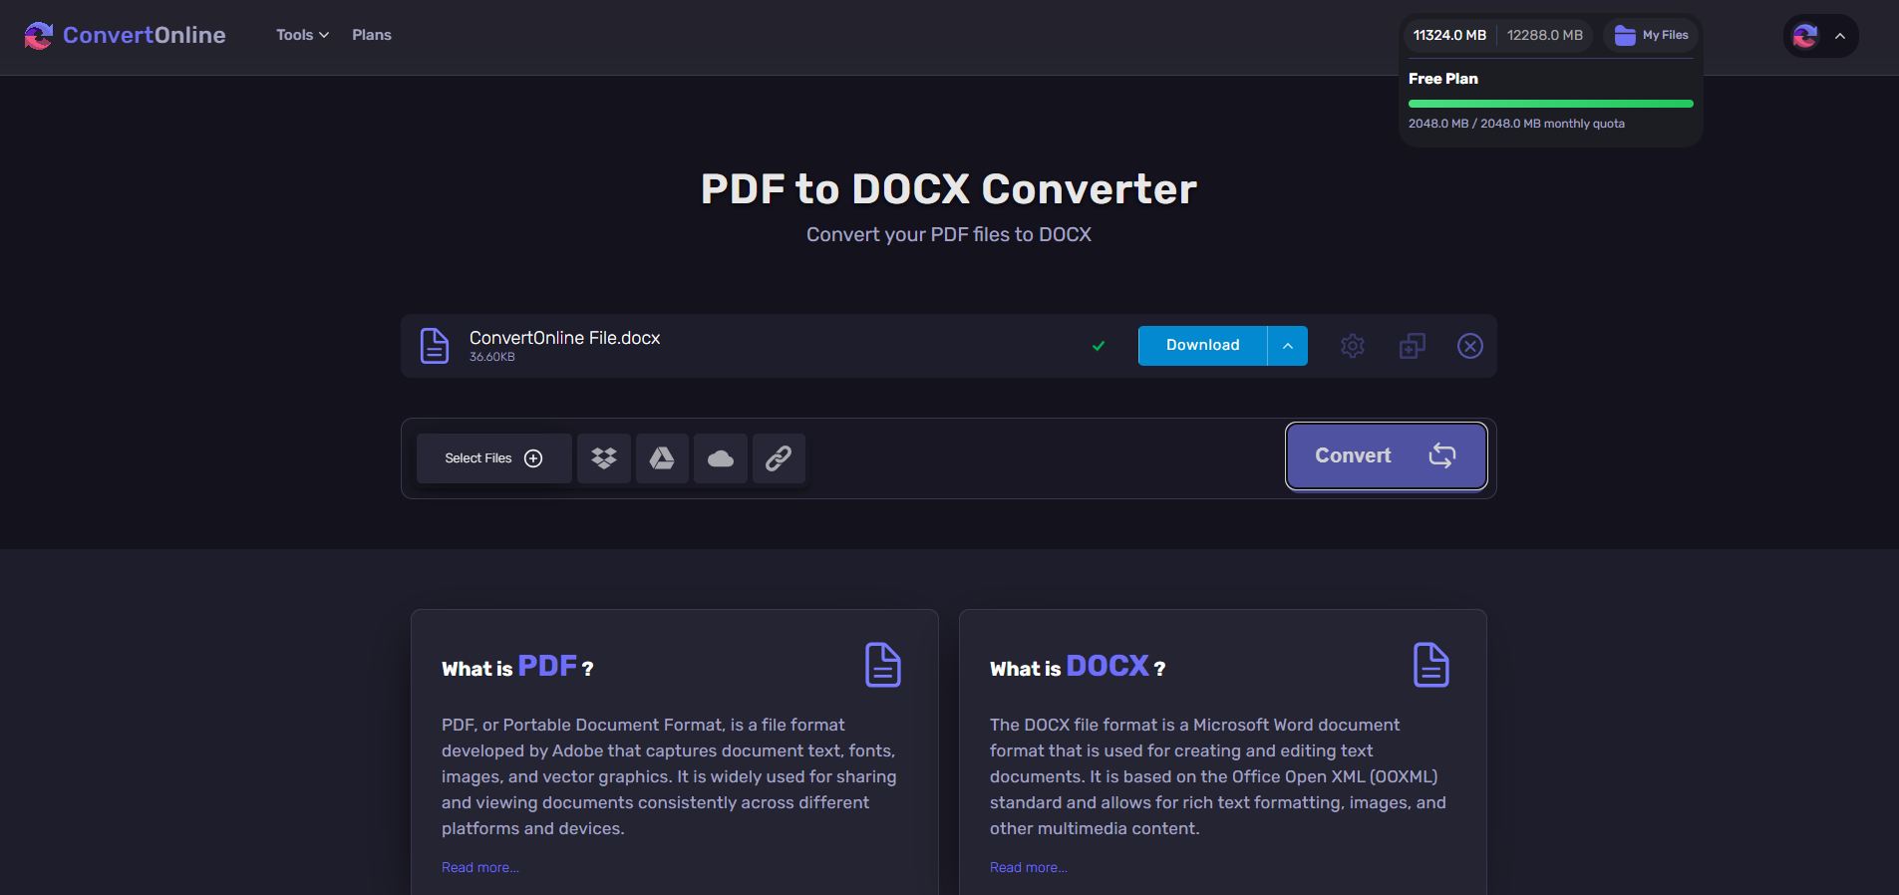Remove ConvertOnline File.docx with the X icon
This screenshot has width=1899, height=895.
point(1469,346)
